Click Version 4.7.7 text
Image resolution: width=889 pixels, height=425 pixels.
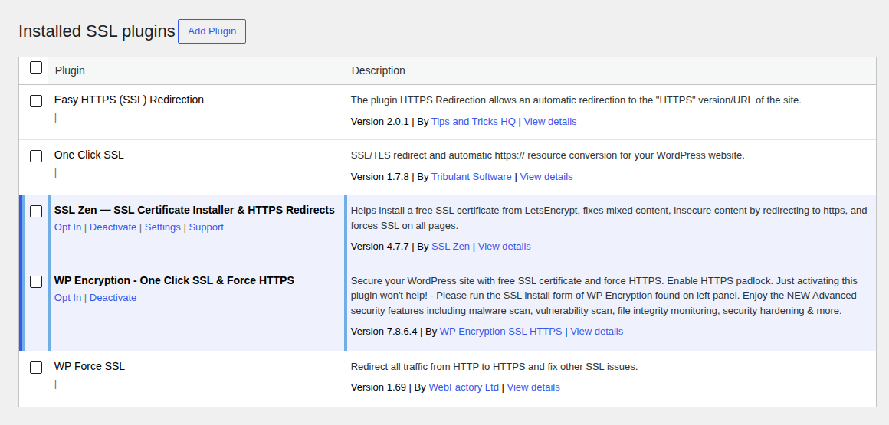click(x=379, y=246)
